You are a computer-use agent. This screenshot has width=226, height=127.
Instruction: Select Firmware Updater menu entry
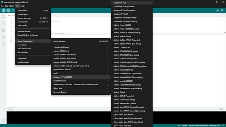[x=33, y=31]
